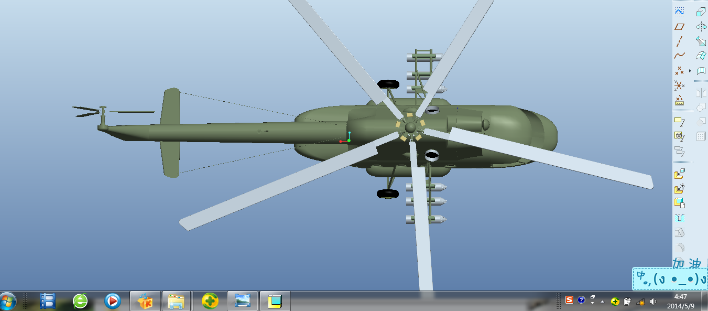The image size is (708, 311).
Task: Select the Boundary Blend tool
Action: [x=701, y=56]
